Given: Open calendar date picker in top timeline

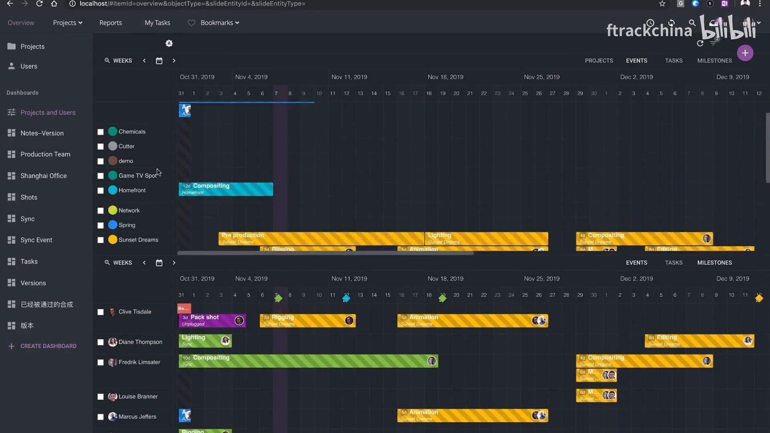Looking at the screenshot, I should [x=159, y=61].
